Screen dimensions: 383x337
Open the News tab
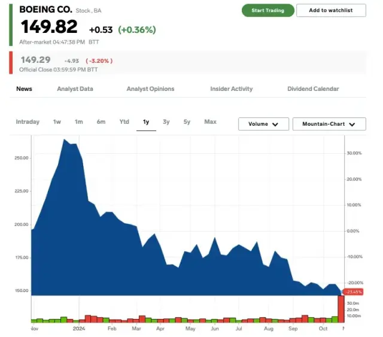tap(25, 89)
